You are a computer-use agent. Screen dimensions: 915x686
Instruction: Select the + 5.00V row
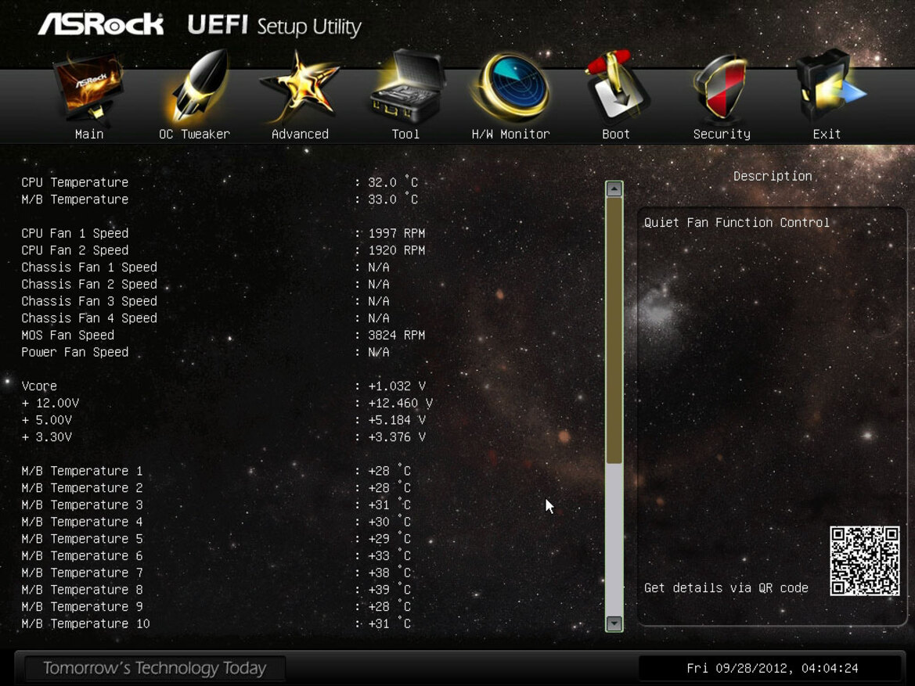[x=224, y=420]
